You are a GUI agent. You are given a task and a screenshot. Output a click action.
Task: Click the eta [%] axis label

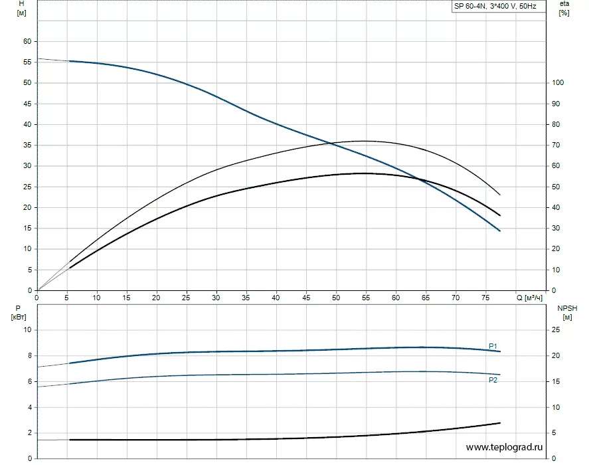click(x=564, y=8)
